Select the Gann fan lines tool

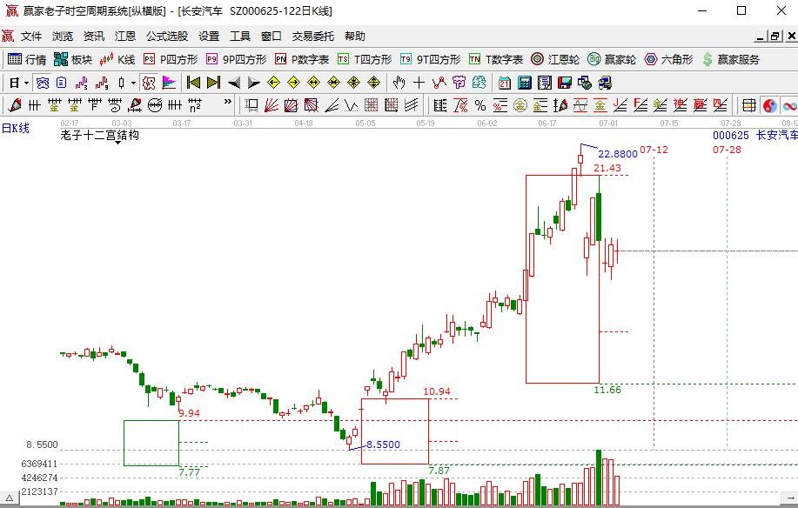[272, 105]
